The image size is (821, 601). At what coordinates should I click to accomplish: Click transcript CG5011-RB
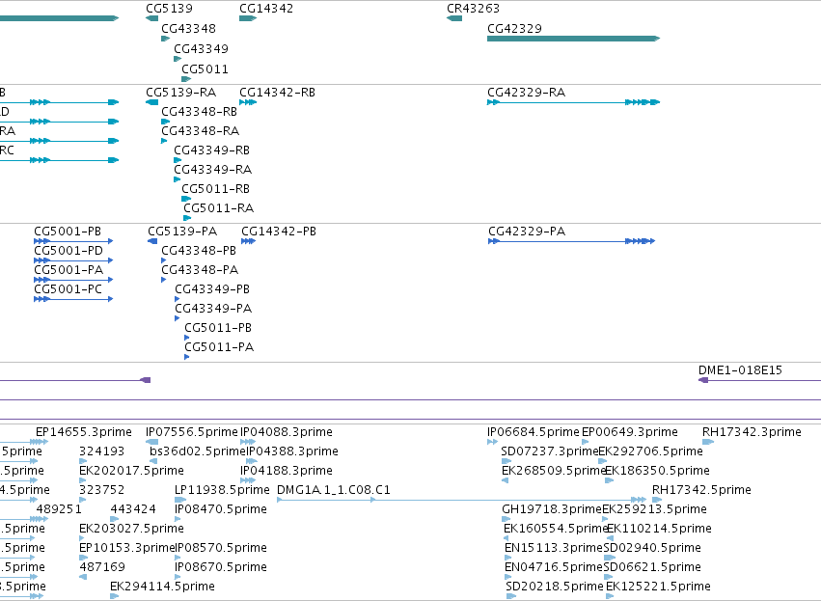(215, 188)
